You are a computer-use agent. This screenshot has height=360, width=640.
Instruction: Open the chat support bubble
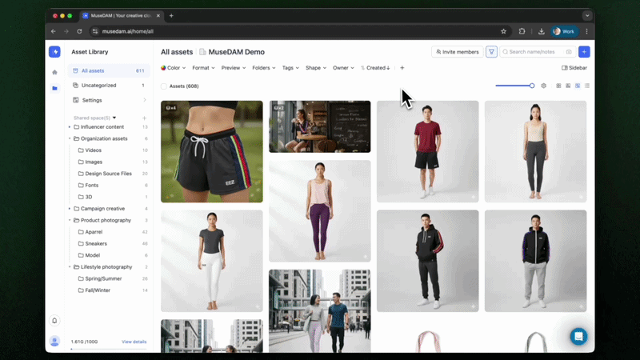(x=578, y=336)
